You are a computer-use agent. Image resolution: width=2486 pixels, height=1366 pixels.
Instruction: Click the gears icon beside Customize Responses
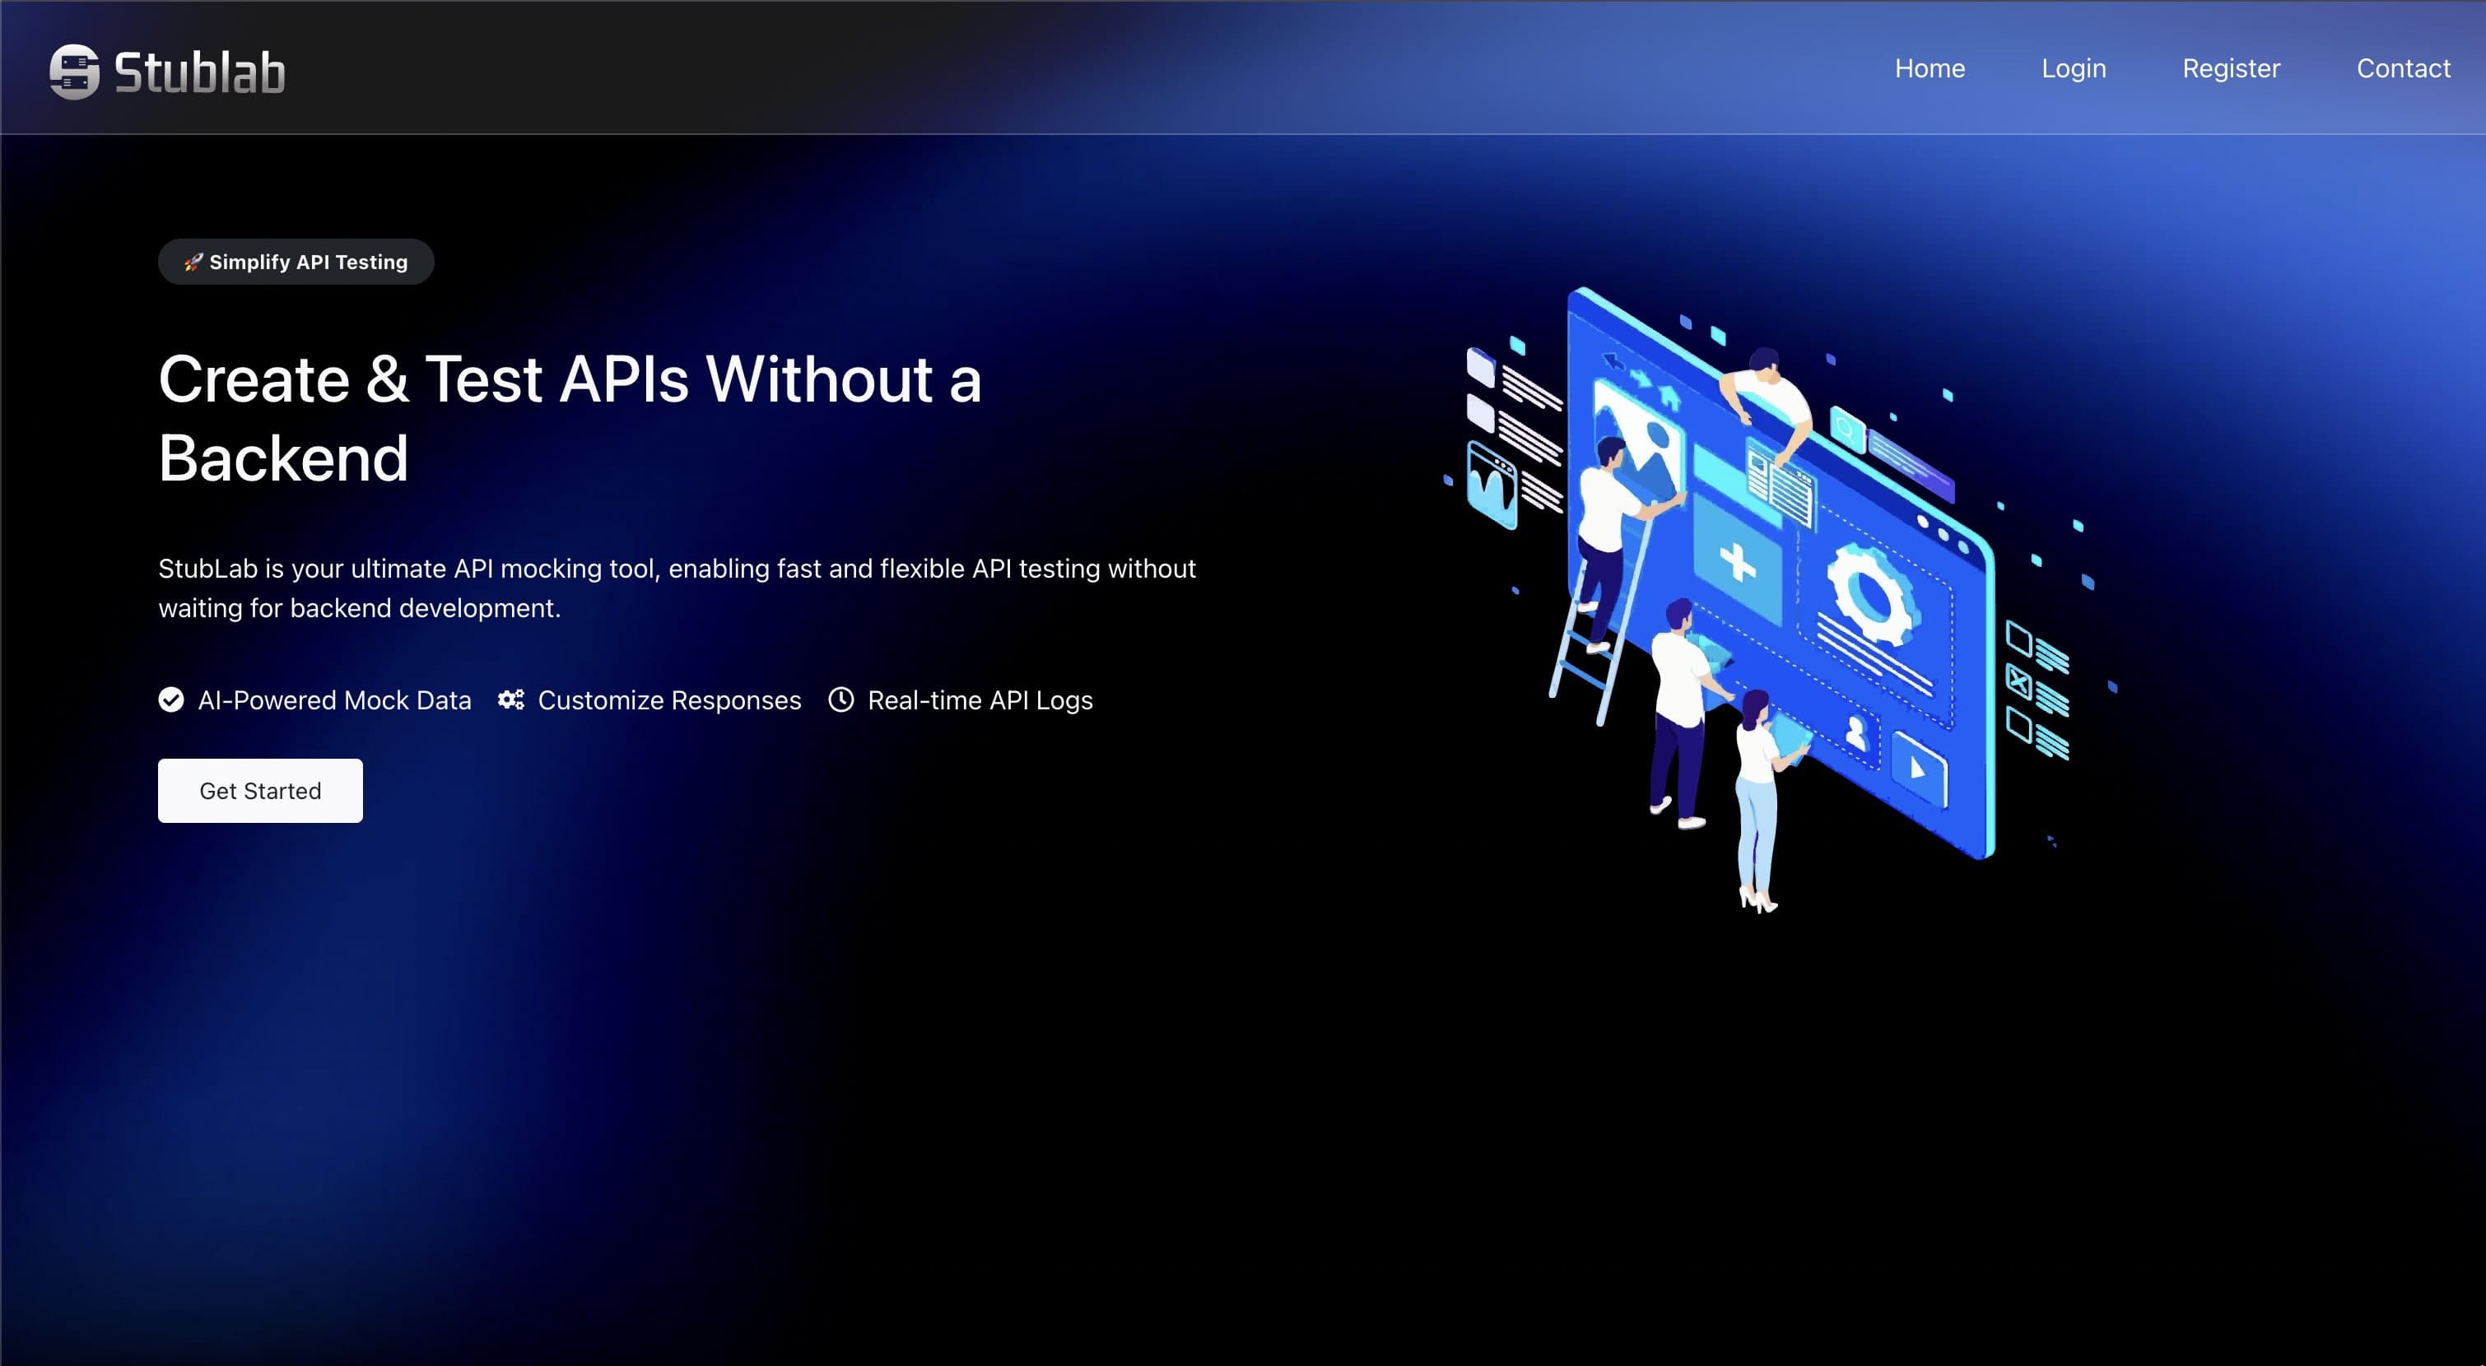coord(511,699)
